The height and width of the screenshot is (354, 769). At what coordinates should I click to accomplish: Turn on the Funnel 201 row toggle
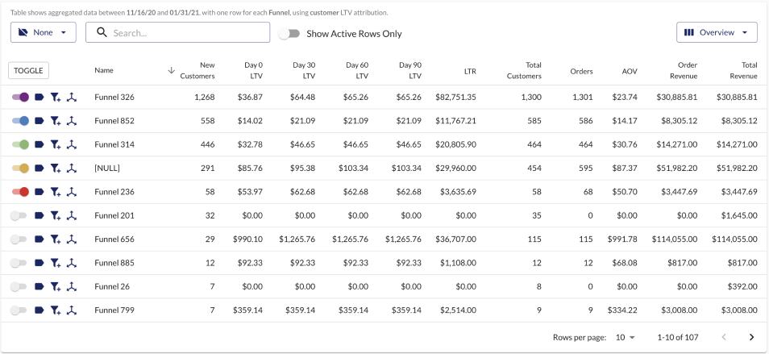19,216
